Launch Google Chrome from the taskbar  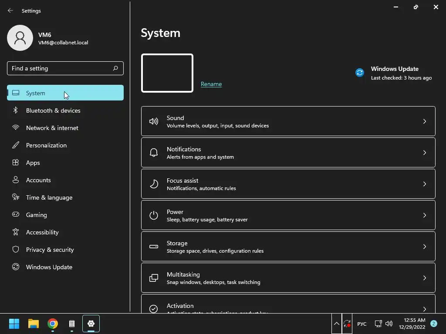53,324
